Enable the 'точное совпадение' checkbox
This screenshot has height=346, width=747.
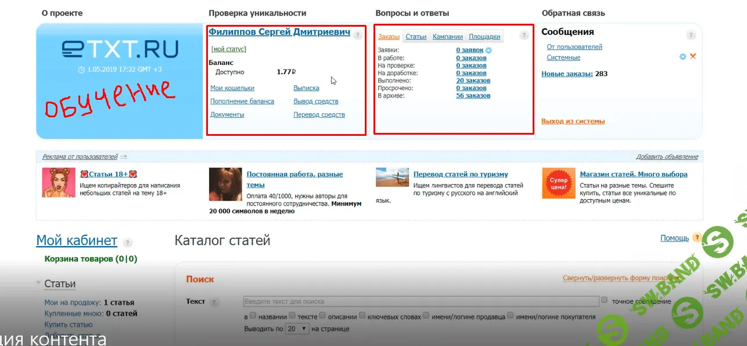tap(605, 301)
